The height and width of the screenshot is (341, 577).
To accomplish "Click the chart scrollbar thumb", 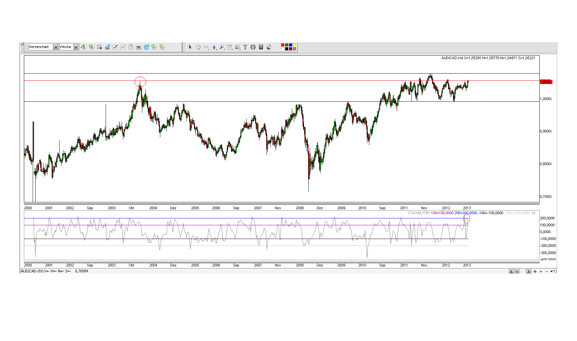I will click(x=517, y=271).
